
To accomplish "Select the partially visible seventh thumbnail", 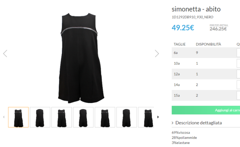I will click(x=146, y=117).
